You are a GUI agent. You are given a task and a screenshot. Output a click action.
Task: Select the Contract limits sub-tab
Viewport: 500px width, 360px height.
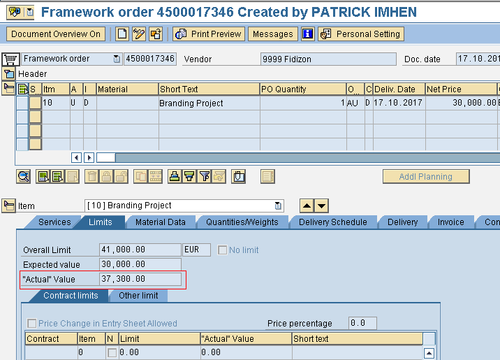tap(71, 296)
